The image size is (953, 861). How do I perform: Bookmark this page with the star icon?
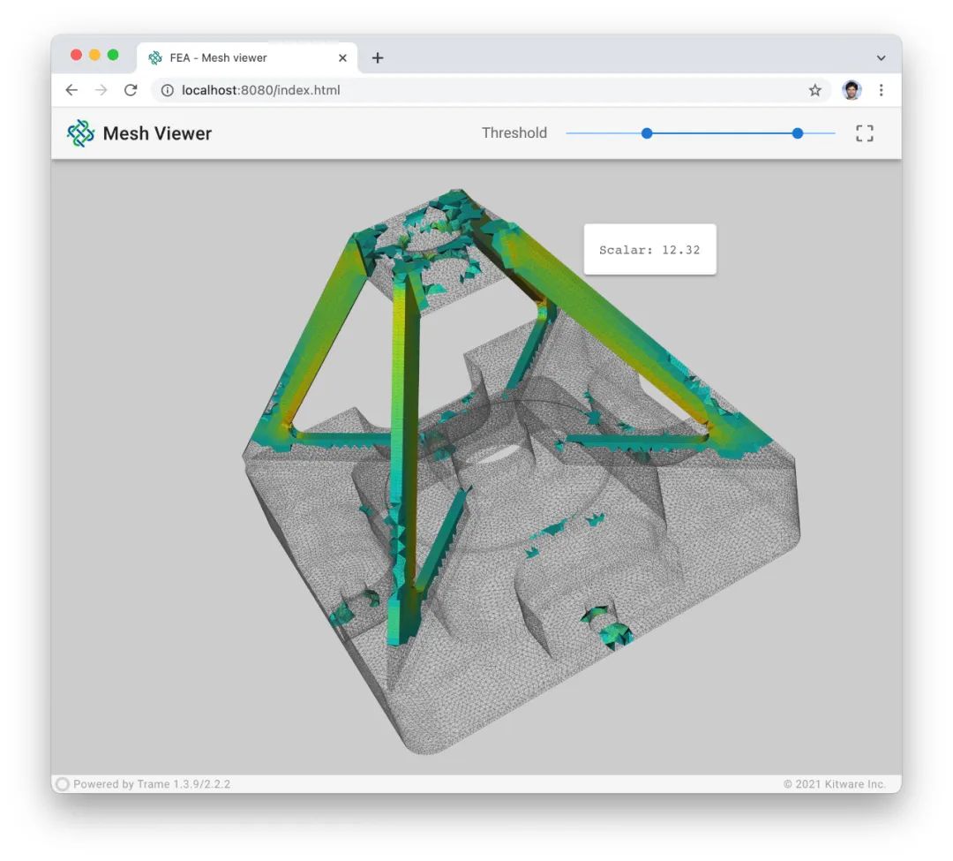click(814, 90)
